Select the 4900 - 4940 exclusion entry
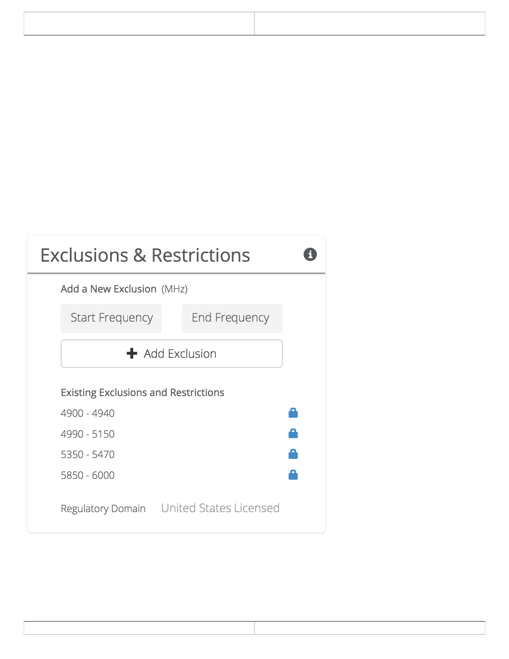This screenshot has width=509, height=659. 88,413
